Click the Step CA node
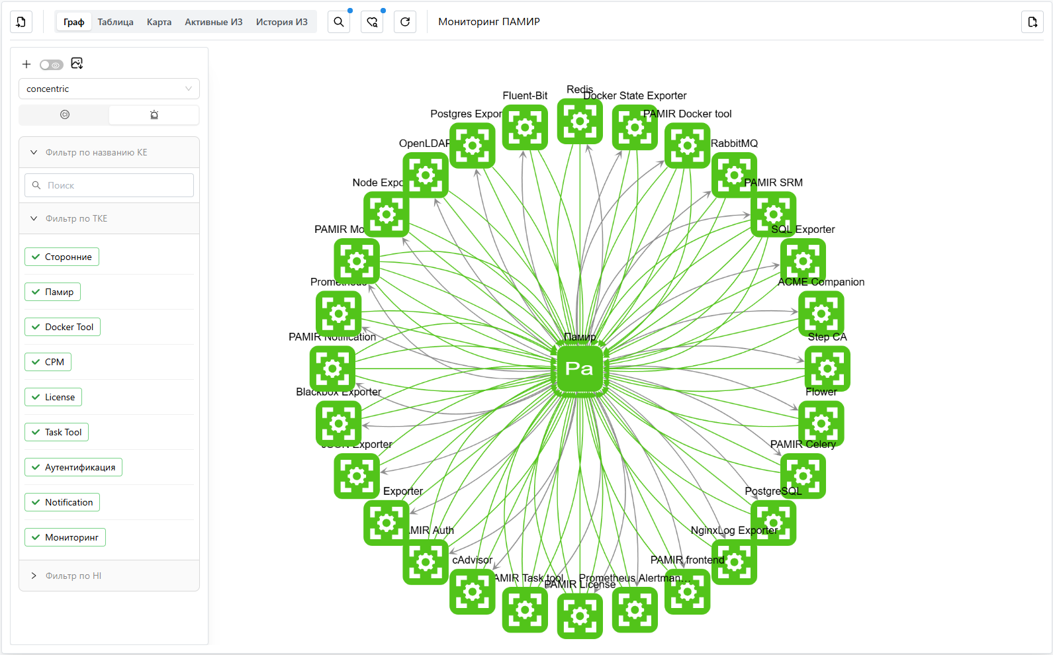Viewport: 1053px width, 655px height. pos(827,369)
